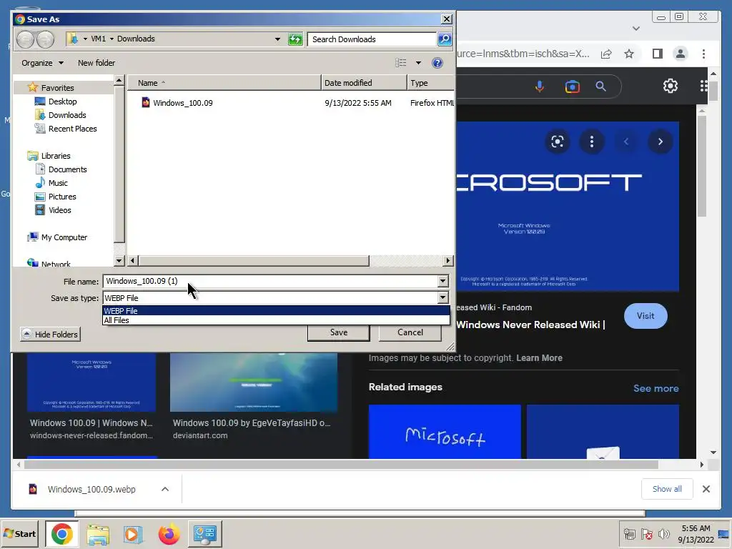
Task: Click the forward arrow in Save As dialog
Action: [45, 40]
